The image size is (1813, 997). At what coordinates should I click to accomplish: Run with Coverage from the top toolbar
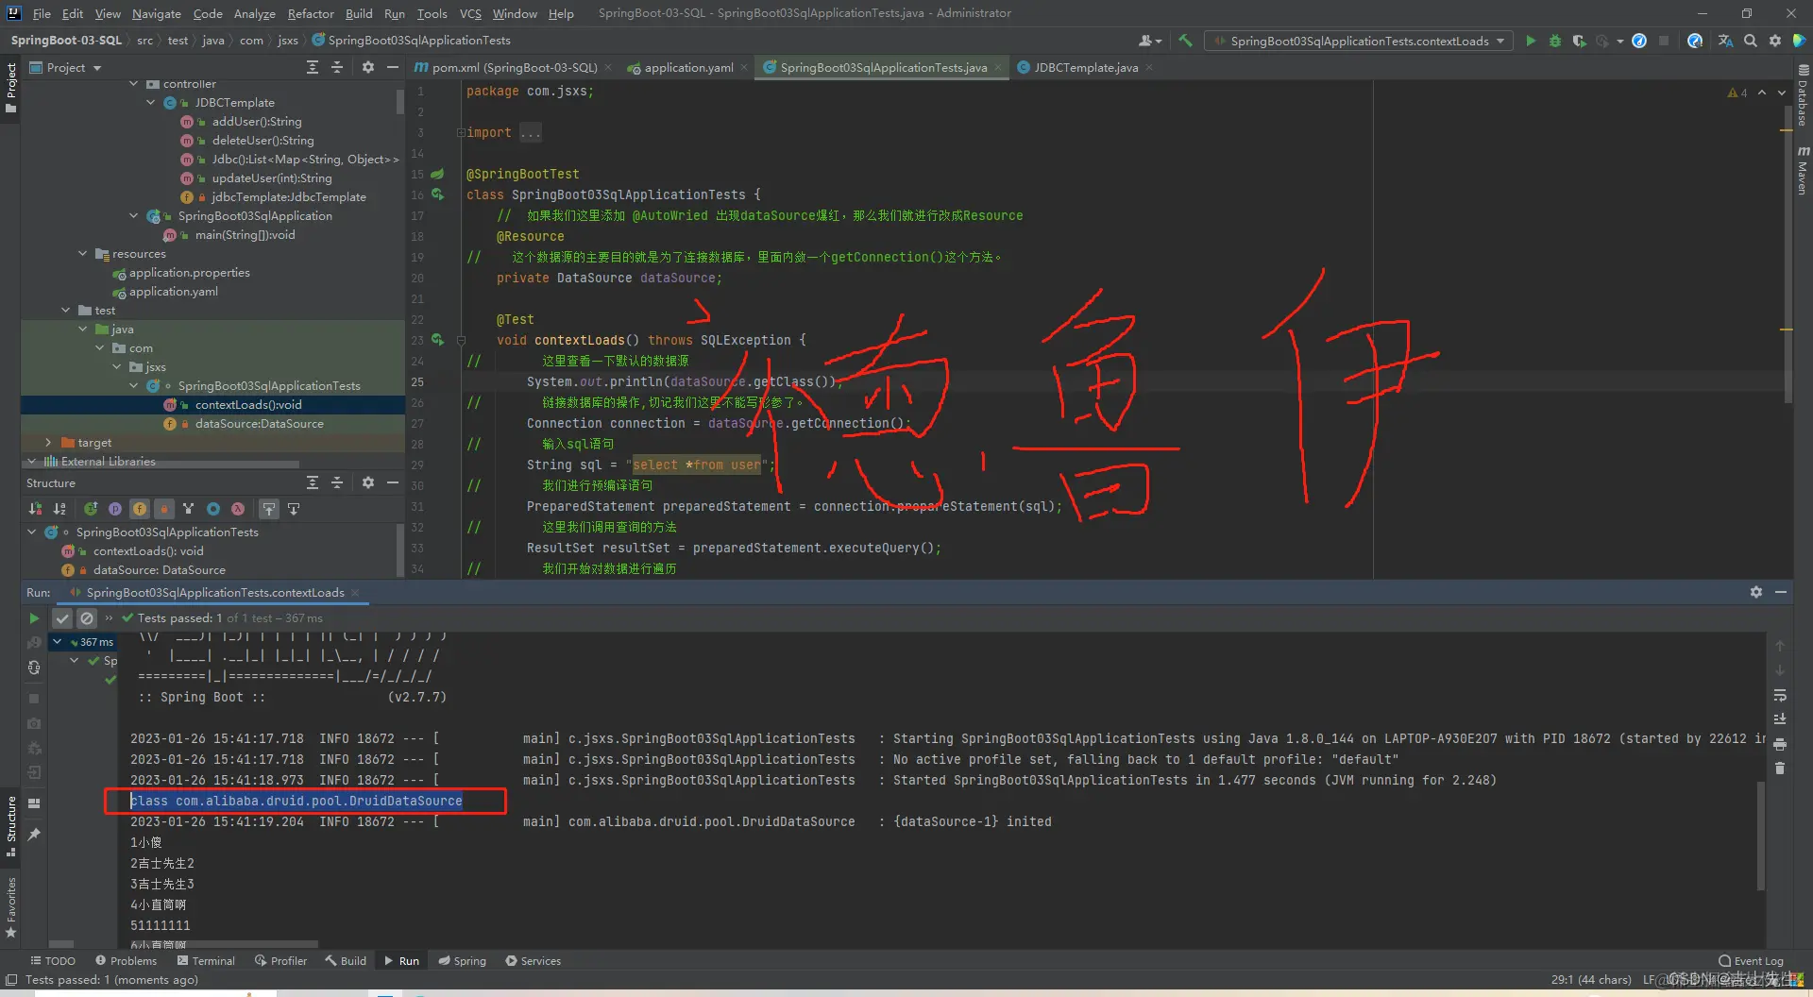1579,41
